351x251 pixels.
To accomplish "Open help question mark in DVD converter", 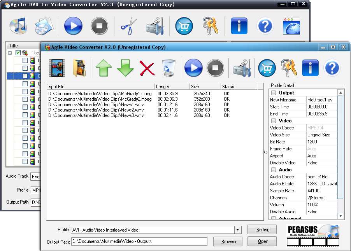I will 265,26.
